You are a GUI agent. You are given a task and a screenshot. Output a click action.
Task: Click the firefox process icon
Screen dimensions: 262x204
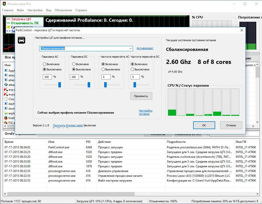(x=6, y=118)
